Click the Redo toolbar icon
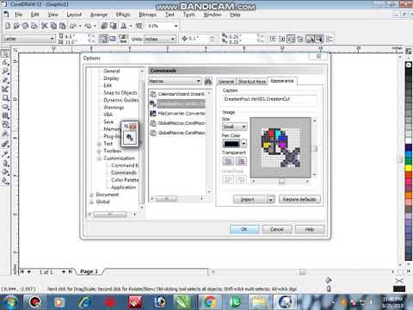413x310 pixels. click(x=88, y=26)
